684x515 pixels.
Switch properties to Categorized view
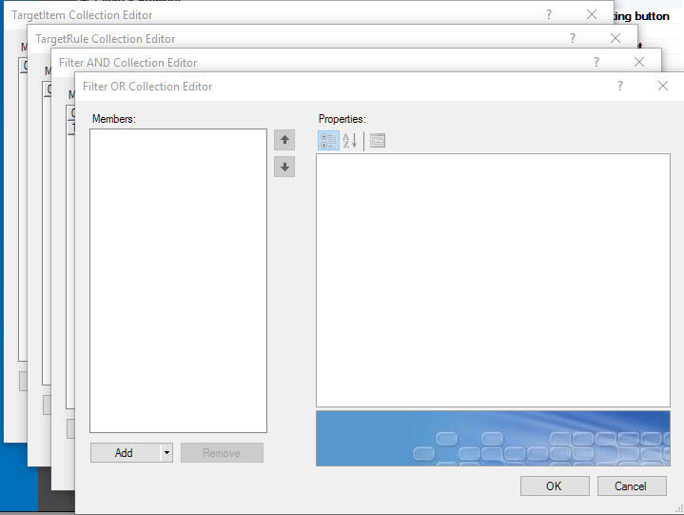pos(328,141)
